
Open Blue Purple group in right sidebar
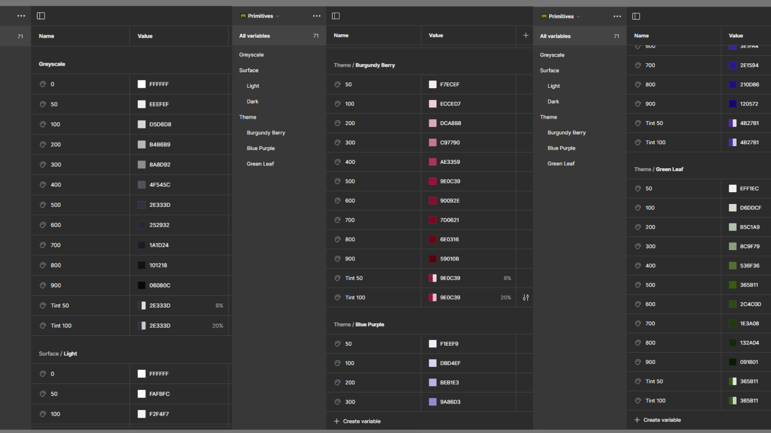(x=561, y=148)
